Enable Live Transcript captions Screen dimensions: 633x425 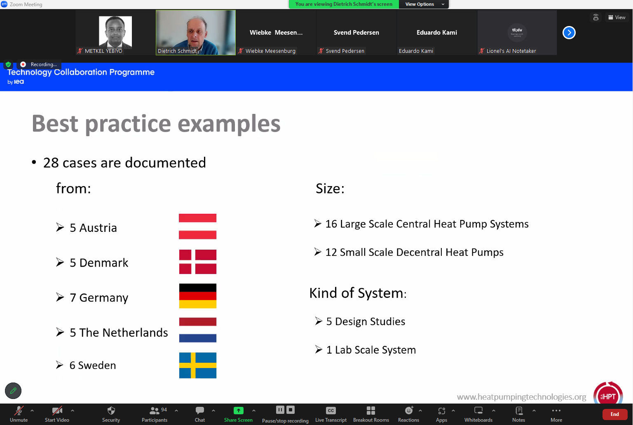[x=331, y=414]
